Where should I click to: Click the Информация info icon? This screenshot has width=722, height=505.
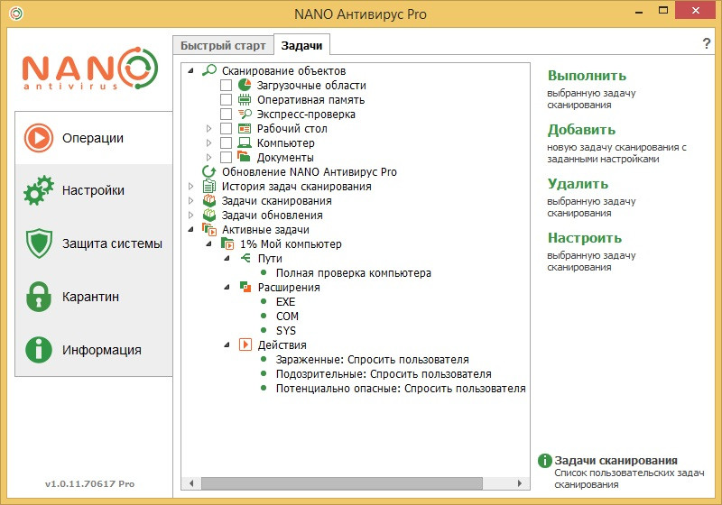(39, 350)
